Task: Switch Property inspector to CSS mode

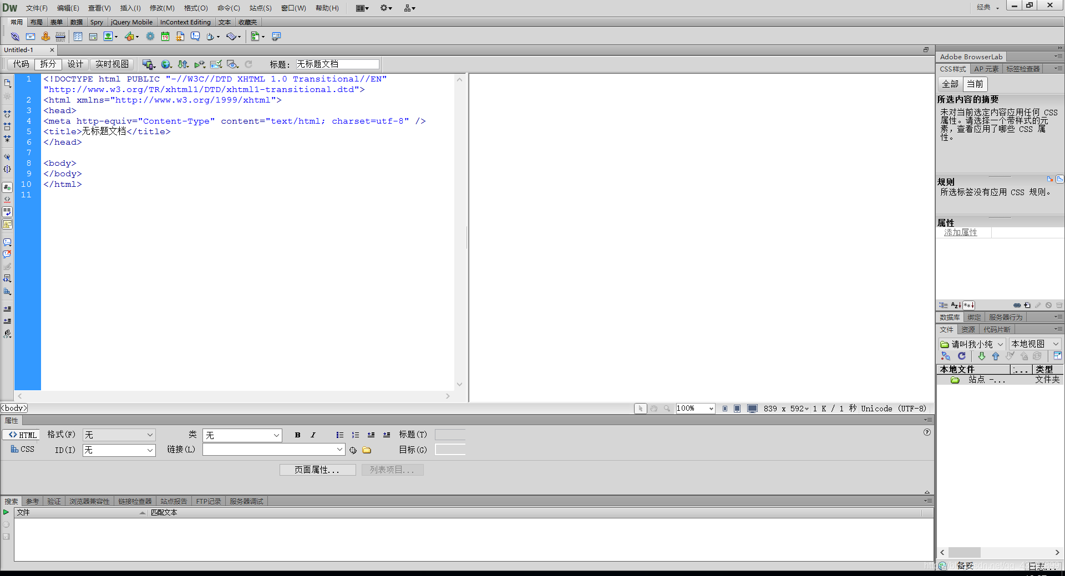Action: click(22, 450)
